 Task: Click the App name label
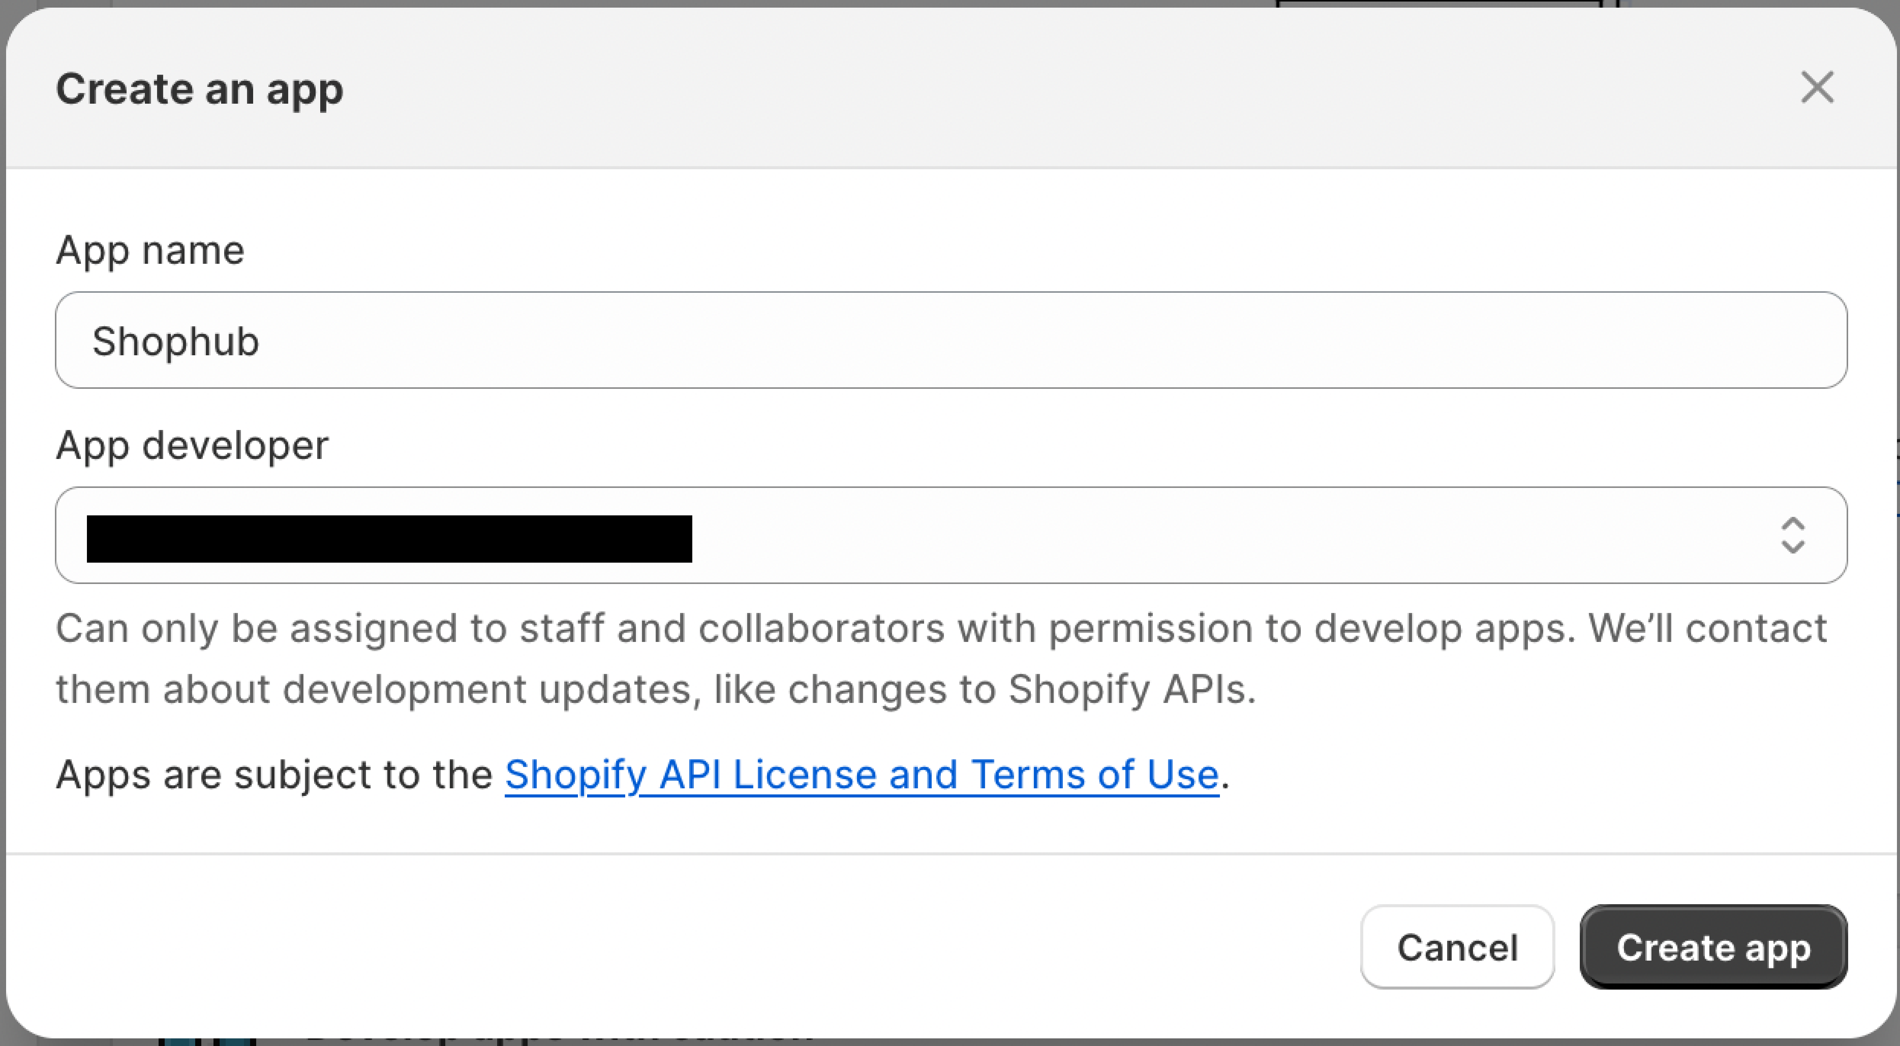pyautogui.click(x=150, y=249)
